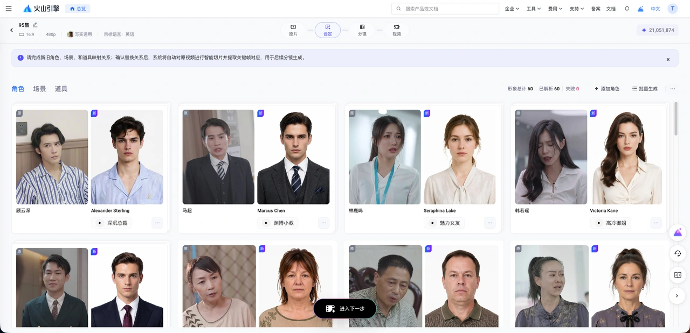Screen dimensions: 690x333
Task: Open the more options menu beside 批量生成
Action: tap(673, 89)
